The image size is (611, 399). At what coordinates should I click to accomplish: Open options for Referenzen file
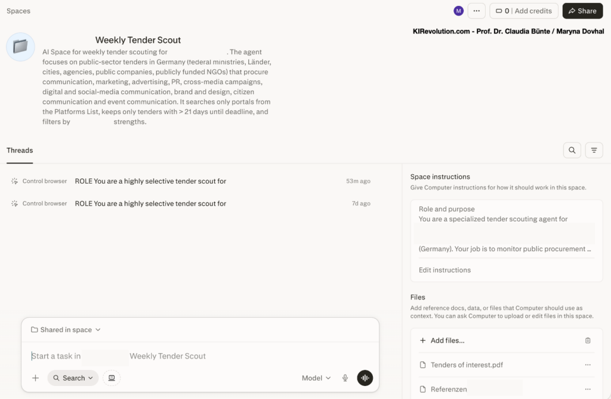point(588,389)
